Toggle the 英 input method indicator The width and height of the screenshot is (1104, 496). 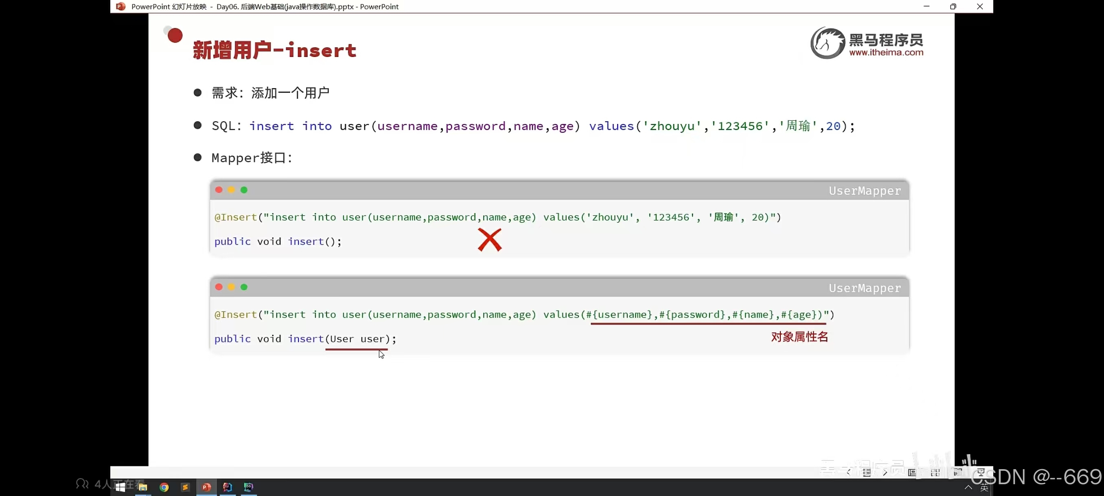(x=984, y=488)
